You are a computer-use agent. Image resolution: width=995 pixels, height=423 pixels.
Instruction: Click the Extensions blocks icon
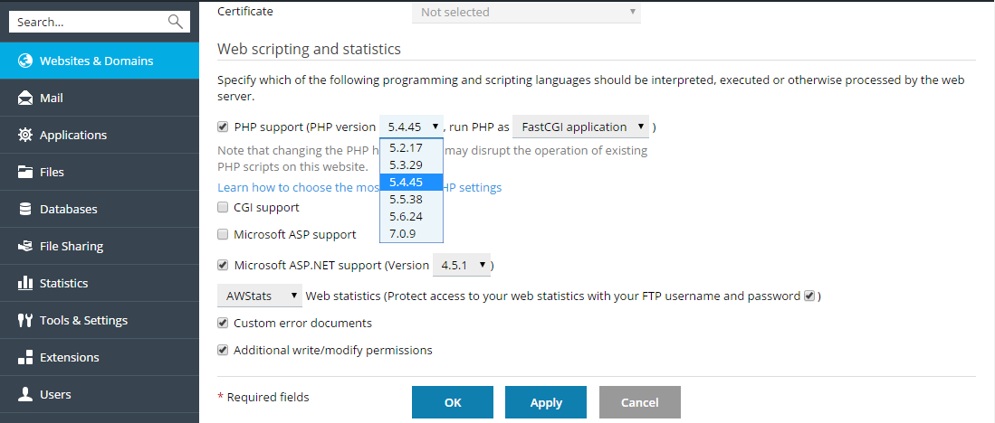point(24,357)
